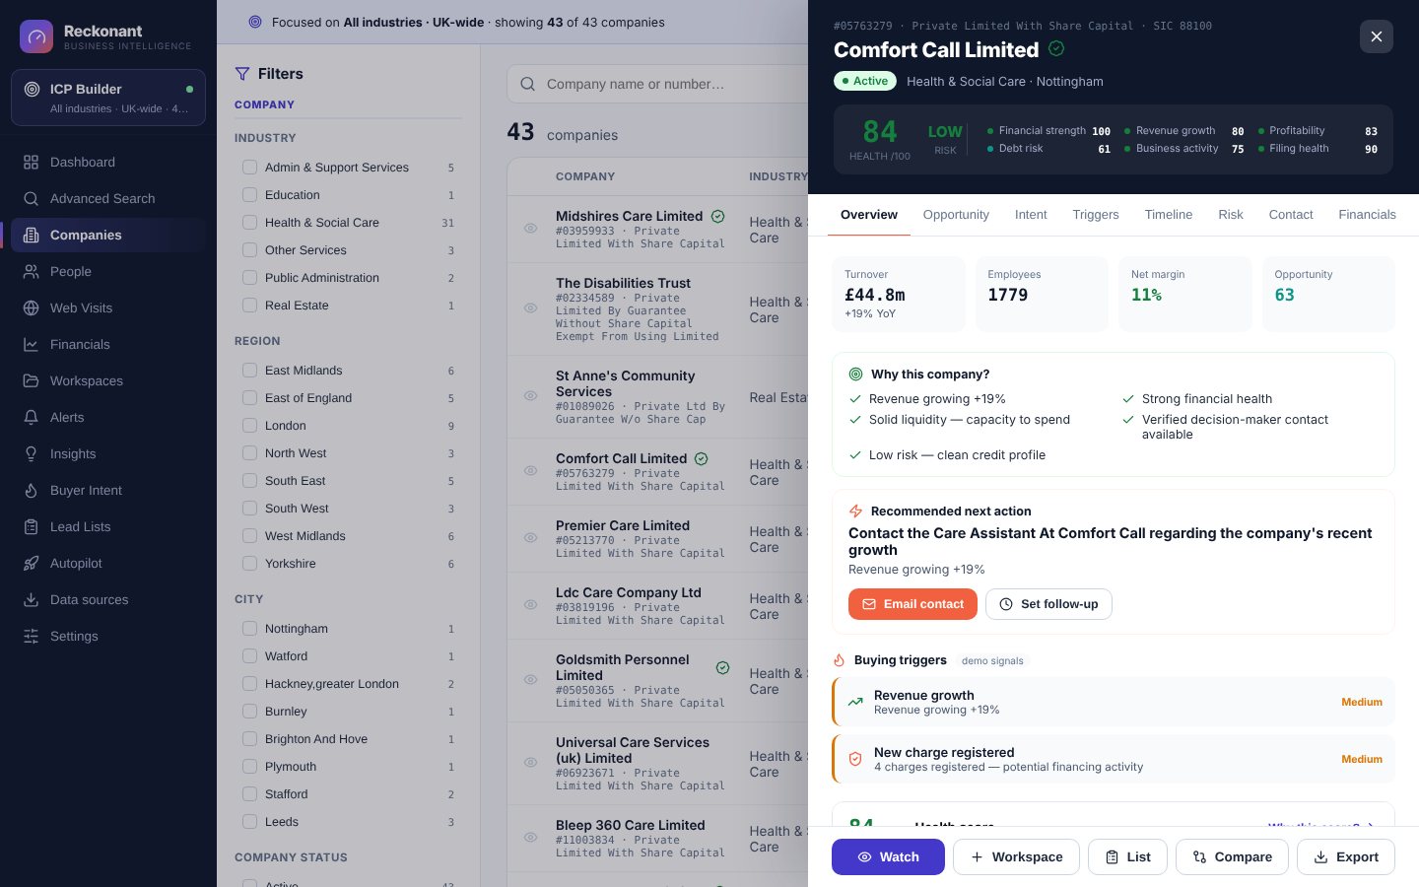Click the Filters funnel icon

(x=242, y=74)
